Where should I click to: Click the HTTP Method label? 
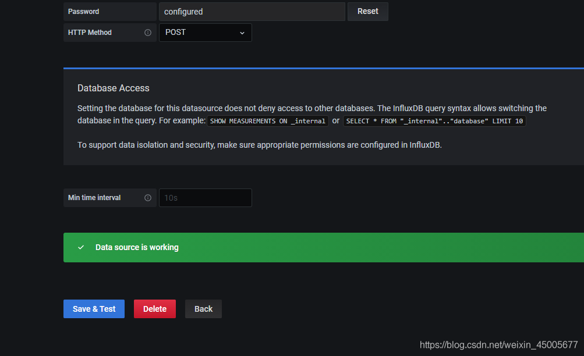90,33
